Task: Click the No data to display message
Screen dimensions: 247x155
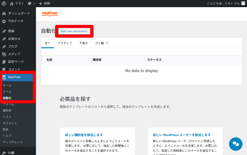Action: 142,71
